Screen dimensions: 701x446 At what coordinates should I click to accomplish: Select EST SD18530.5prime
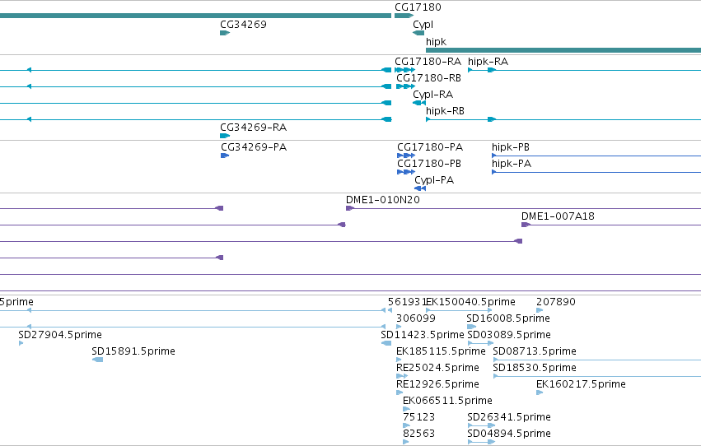tap(535, 368)
